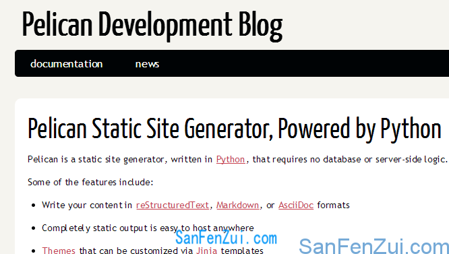
Task: Open the documentation menu item
Action: coord(67,63)
